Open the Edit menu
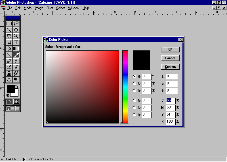The width and height of the screenshot is (227, 162). (x=18, y=8)
